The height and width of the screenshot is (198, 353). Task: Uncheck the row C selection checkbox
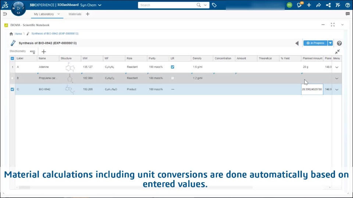(x=13, y=89)
